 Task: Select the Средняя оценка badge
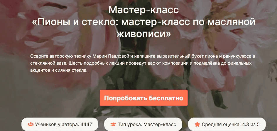[x=227, y=124]
